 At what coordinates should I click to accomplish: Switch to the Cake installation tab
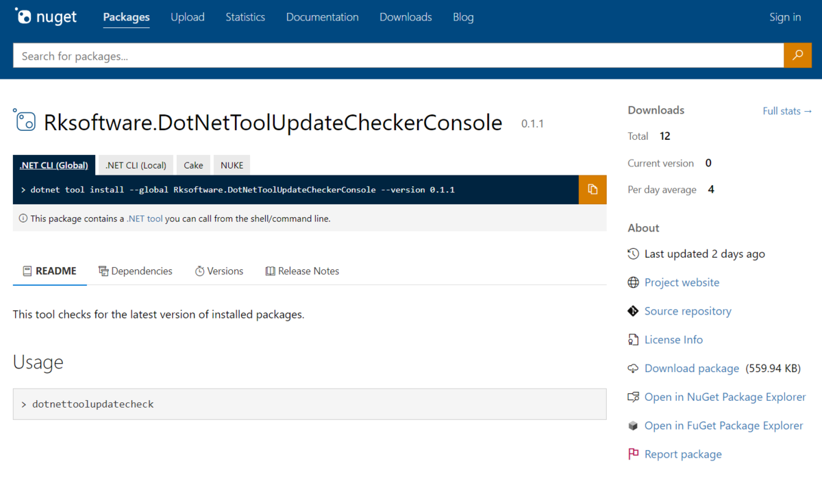(193, 164)
